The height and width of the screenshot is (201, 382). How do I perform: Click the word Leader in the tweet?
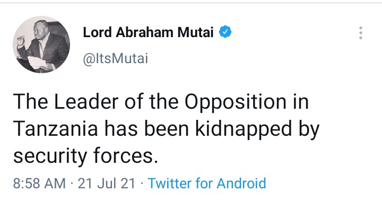coord(86,101)
